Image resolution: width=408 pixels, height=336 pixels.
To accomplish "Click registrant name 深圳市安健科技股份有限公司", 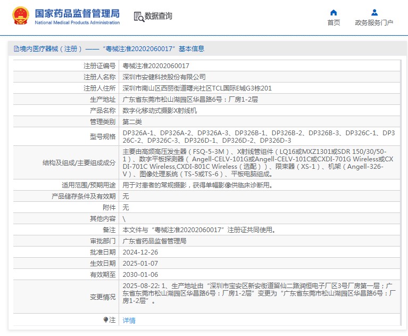I will coord(164,77).
